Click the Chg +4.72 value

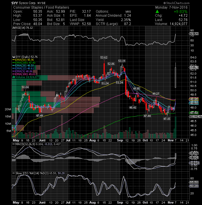pos(183,16)
